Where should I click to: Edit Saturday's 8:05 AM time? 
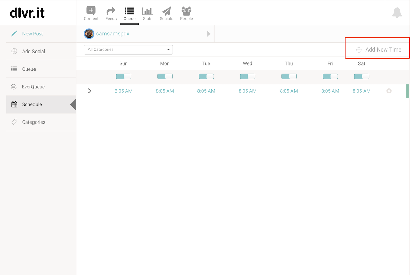(x=361, y=91)
